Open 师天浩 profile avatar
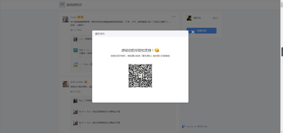The width and height of the screenshot is (283, 133). coord(189,18)
